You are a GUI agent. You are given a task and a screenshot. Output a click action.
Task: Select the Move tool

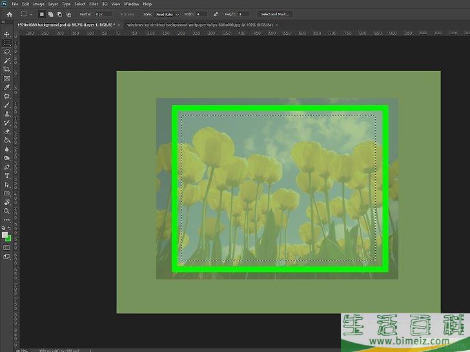click(x=7, y=34)
